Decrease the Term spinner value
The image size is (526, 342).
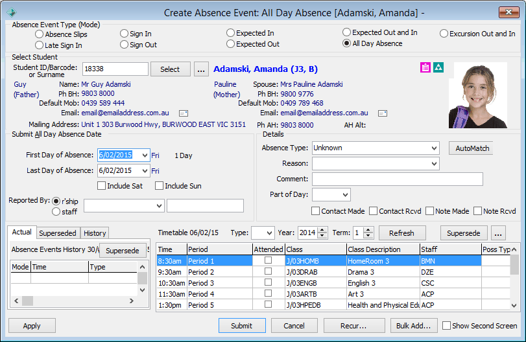(368, 236)
